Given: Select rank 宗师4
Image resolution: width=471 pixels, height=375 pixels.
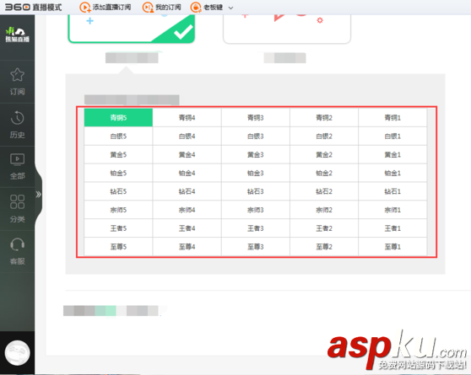Looking at the screenshot, I should (x=187, y=210).
